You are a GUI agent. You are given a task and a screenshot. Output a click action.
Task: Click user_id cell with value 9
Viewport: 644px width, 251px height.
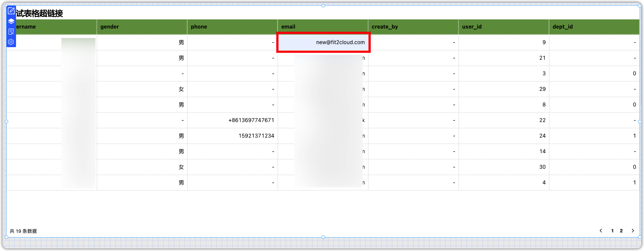tap(504, 42)
